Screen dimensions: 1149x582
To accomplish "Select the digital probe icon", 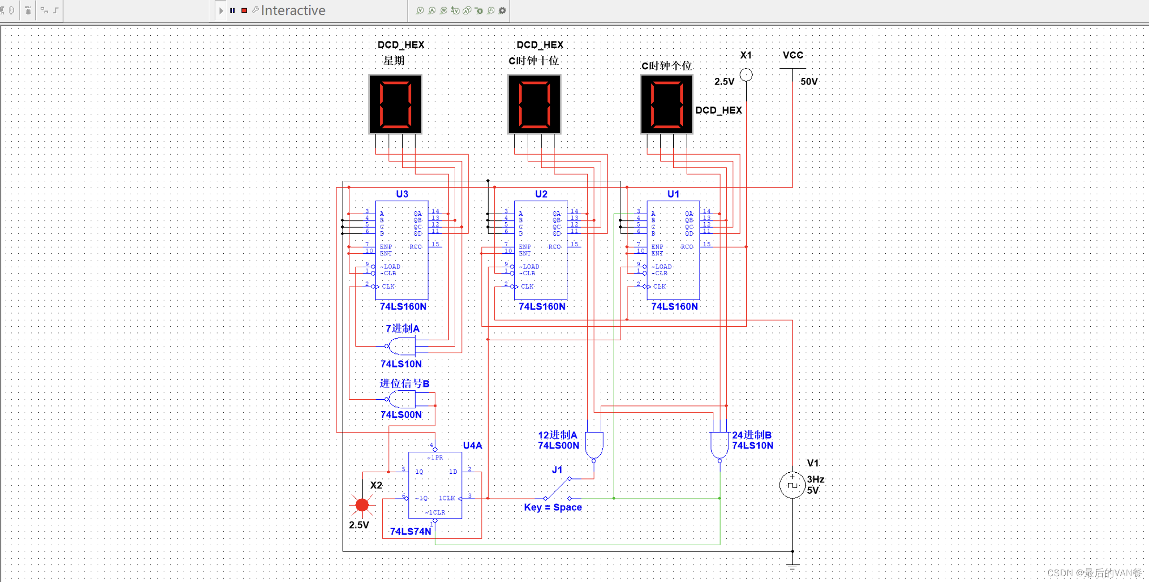I will pyautogui.click(x=491, y=10).
